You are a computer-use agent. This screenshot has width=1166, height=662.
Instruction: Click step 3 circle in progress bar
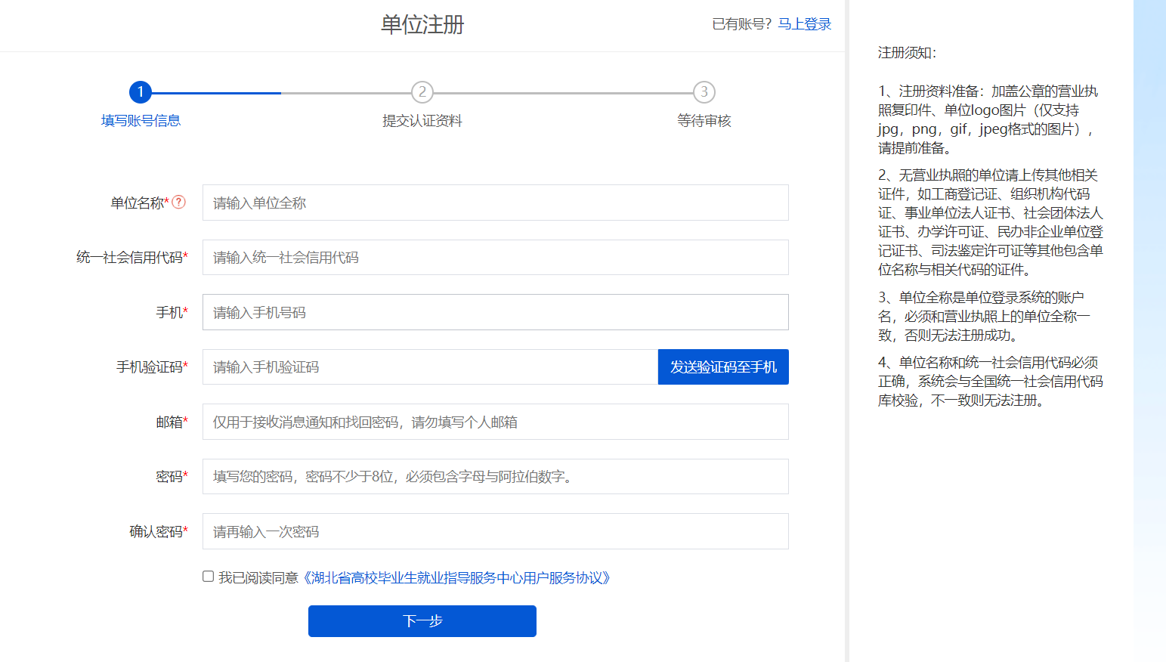(704, 92)
